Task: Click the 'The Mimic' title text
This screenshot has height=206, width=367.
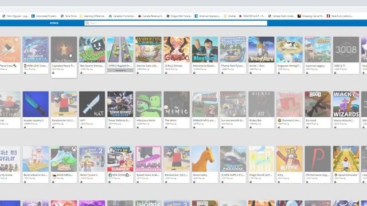Action: [x=171, y=121]
